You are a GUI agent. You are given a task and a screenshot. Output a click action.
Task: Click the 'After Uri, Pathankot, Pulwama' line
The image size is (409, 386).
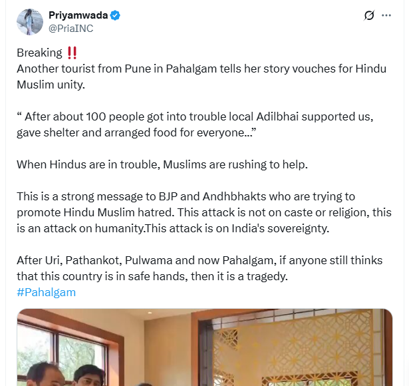click(200, 260)
